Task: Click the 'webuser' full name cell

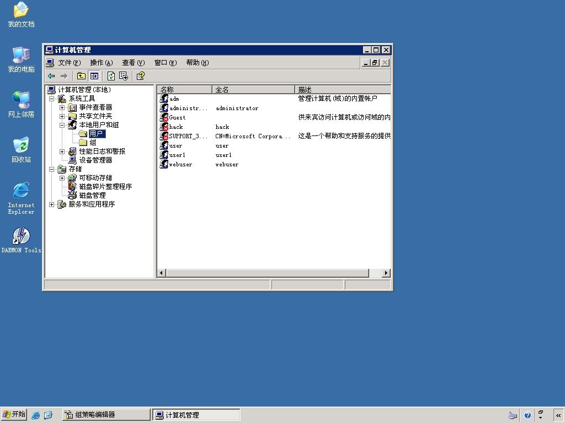Action: tap(227, 164)
